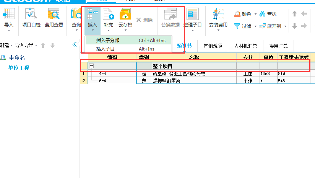Open dropdown arrow under 查询
The image size is (315, 178).
76,30
